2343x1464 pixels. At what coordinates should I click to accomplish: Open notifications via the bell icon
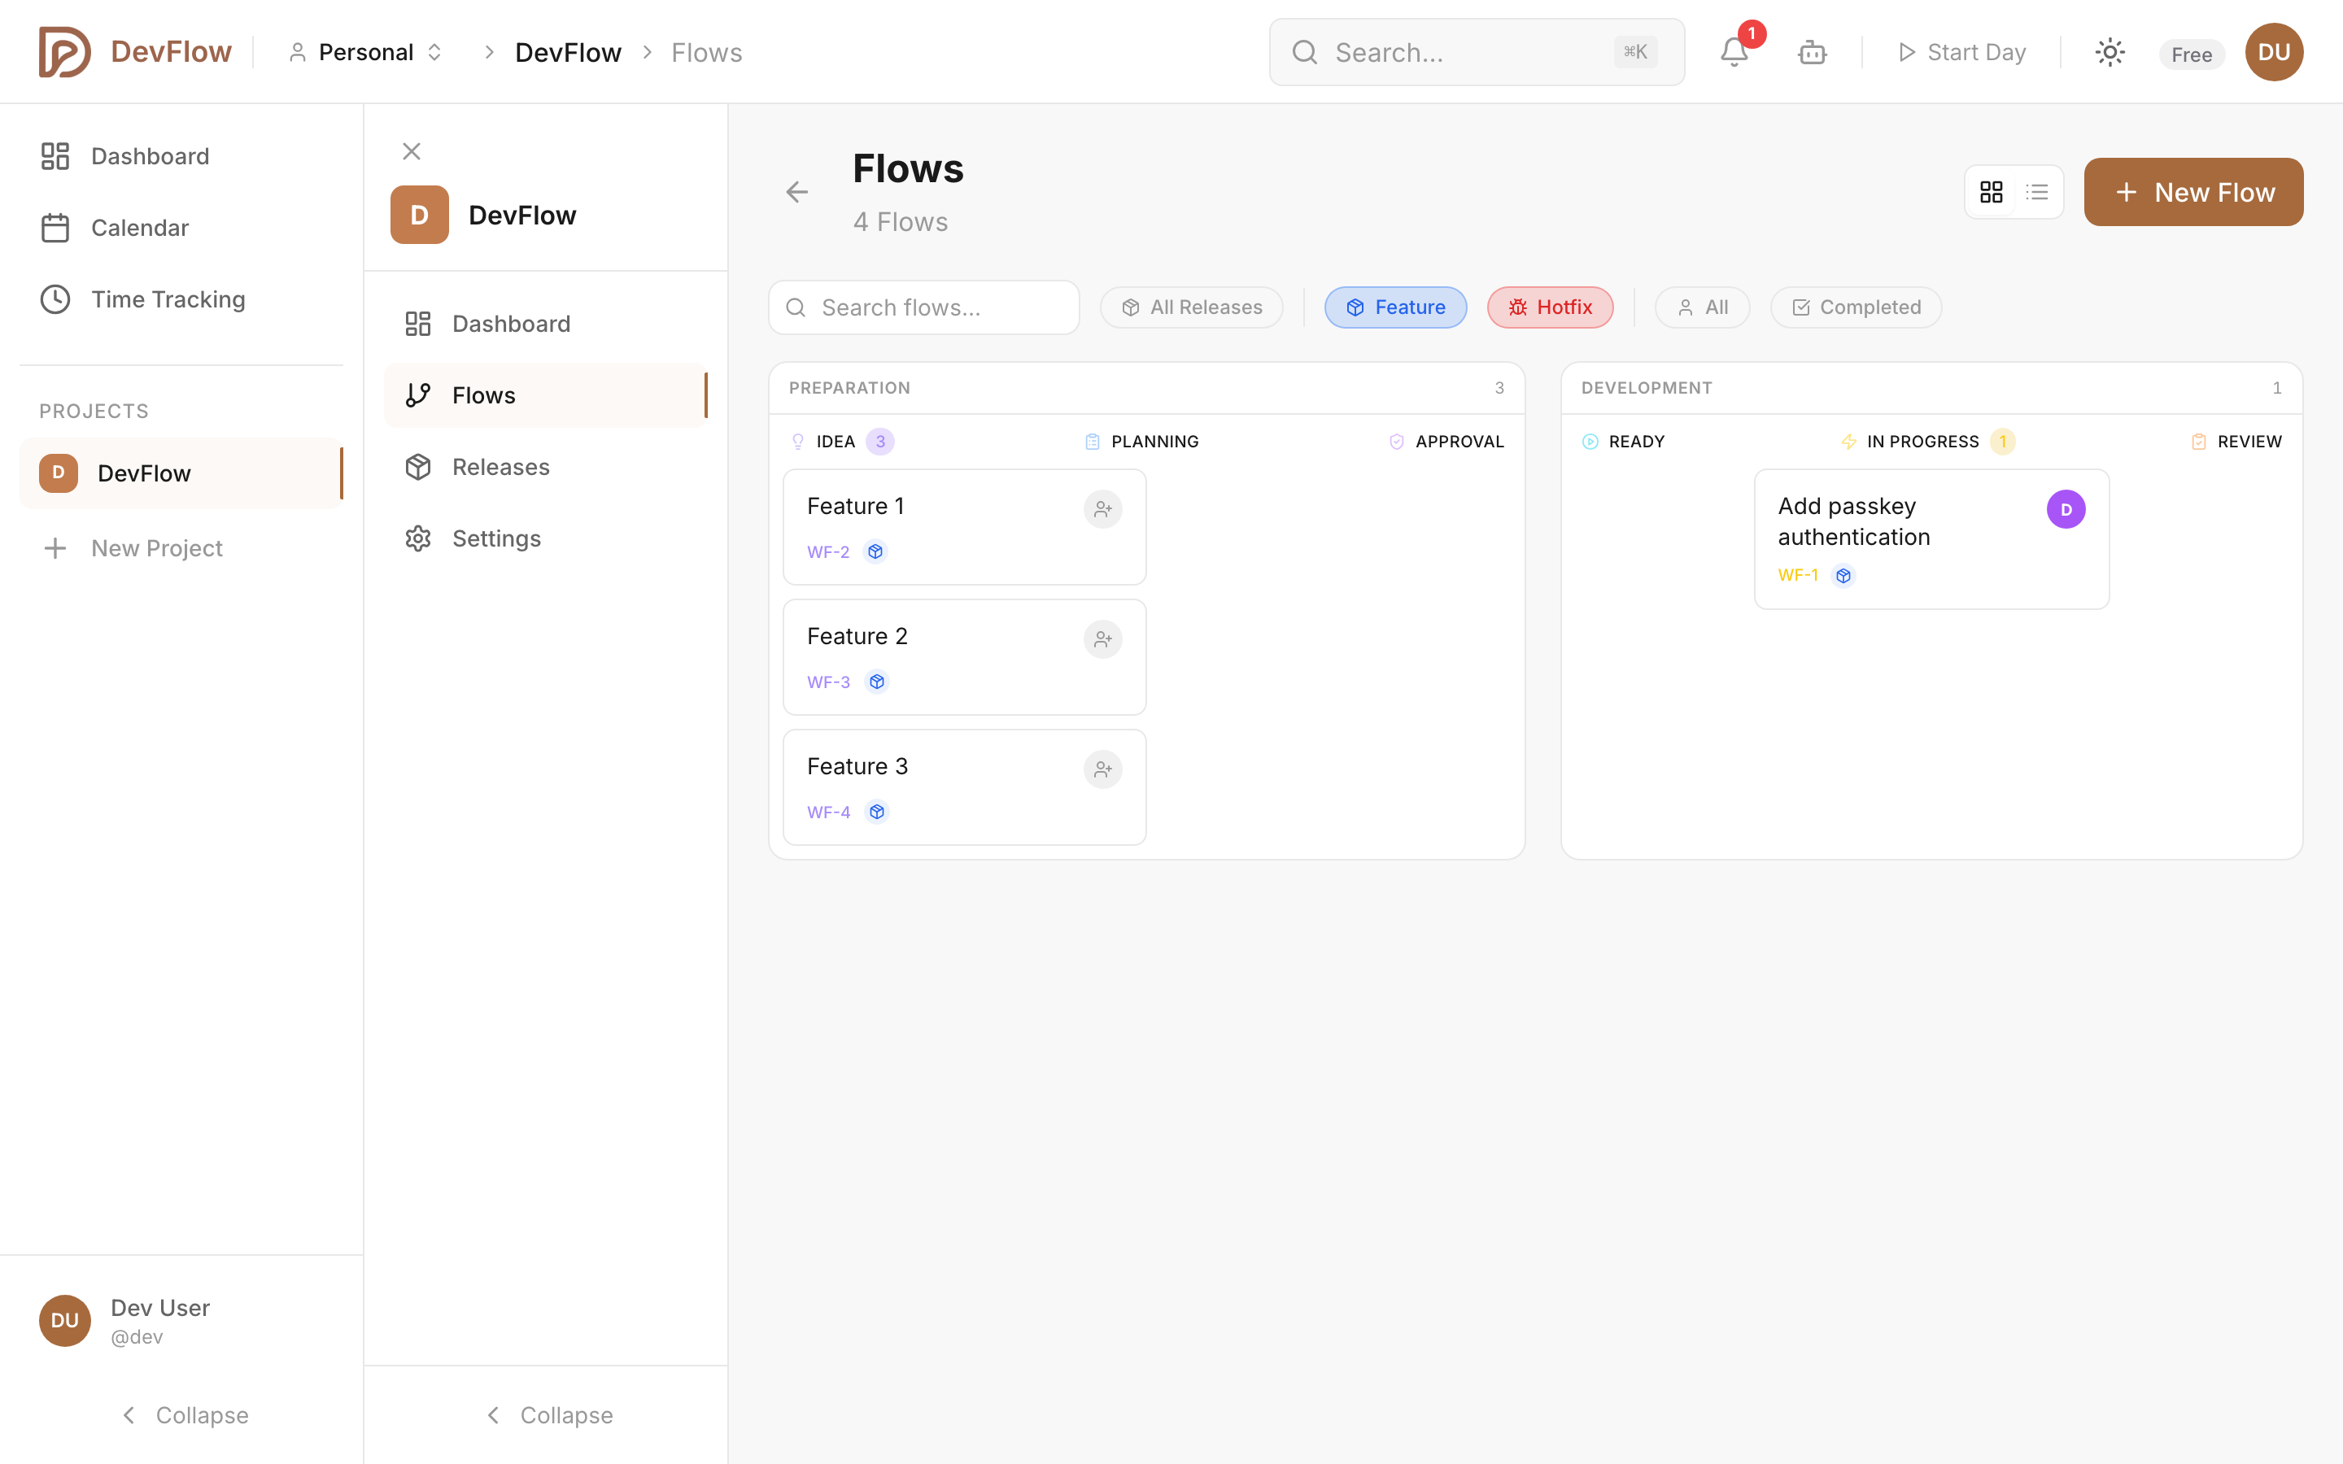pyautogui.click(x=1733, y=52)
